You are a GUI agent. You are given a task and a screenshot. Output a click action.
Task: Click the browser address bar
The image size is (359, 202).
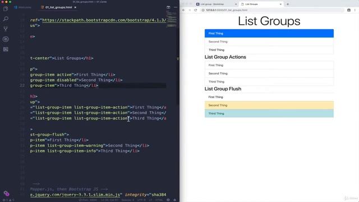[x=273, y=10]
